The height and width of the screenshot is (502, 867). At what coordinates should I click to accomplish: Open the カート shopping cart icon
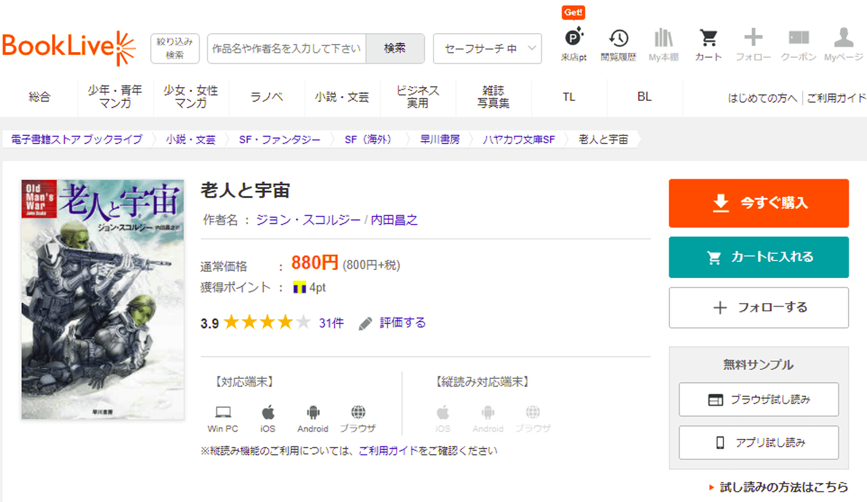708,39
